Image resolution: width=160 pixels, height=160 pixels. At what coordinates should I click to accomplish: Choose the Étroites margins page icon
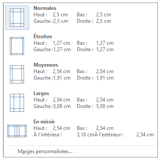point(17,46)
